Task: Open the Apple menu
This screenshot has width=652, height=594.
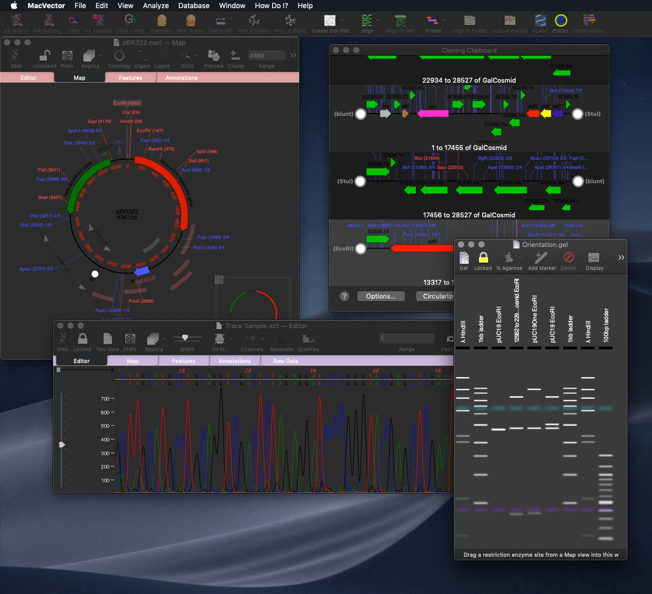Action: [14, 6]
